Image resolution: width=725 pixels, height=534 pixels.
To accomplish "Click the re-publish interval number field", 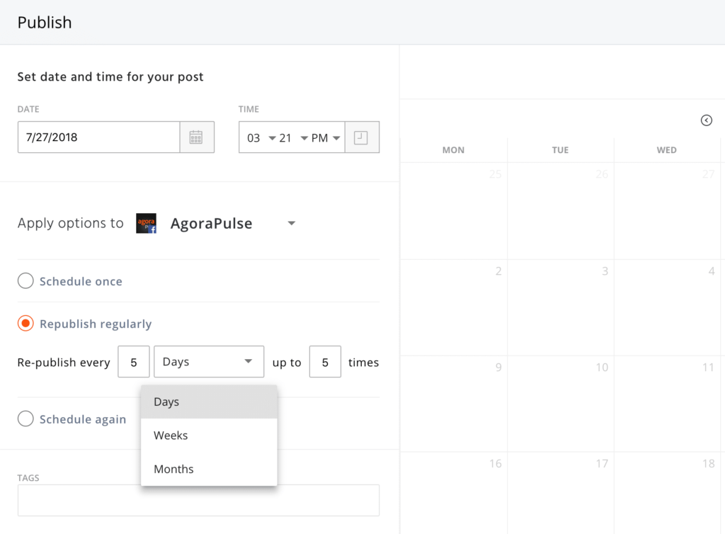I will [x=133, y=362].
